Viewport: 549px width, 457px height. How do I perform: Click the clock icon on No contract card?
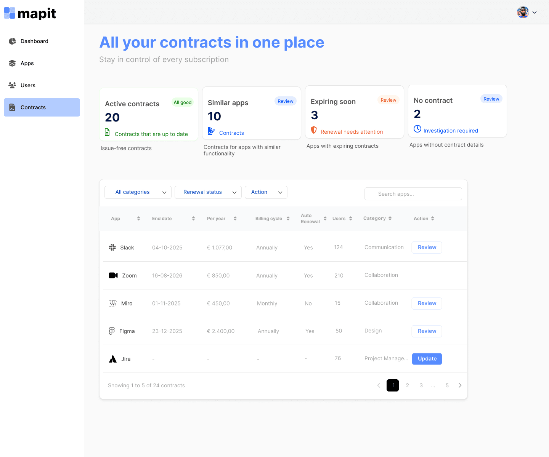(x=417, y=129)
